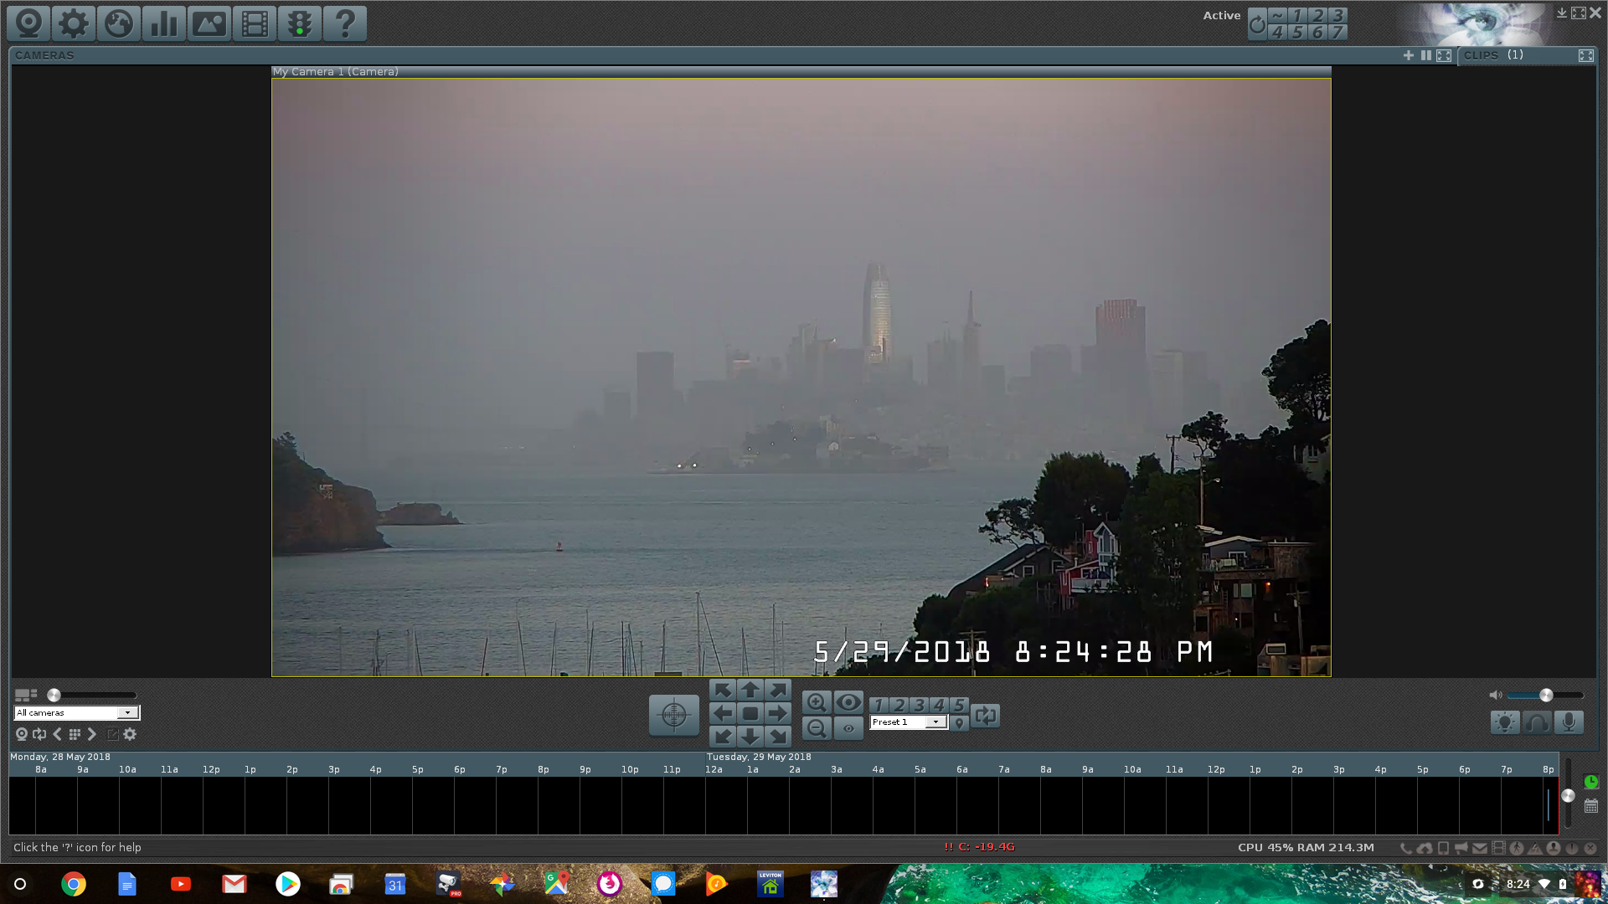Click the refresh profile circular arrow button
Screen dimensions: 1608x904
[x=1257, y=24]
